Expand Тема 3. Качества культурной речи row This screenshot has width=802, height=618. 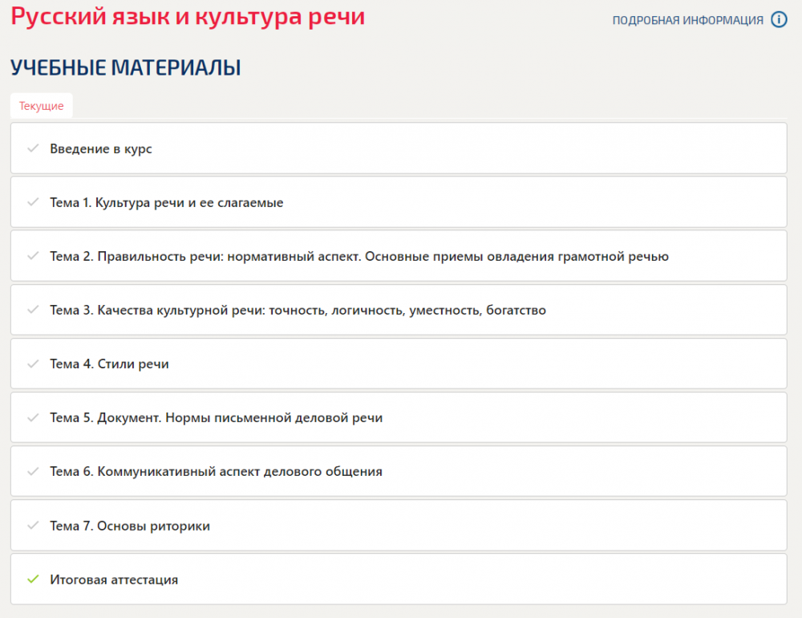[x=399, y=310]
